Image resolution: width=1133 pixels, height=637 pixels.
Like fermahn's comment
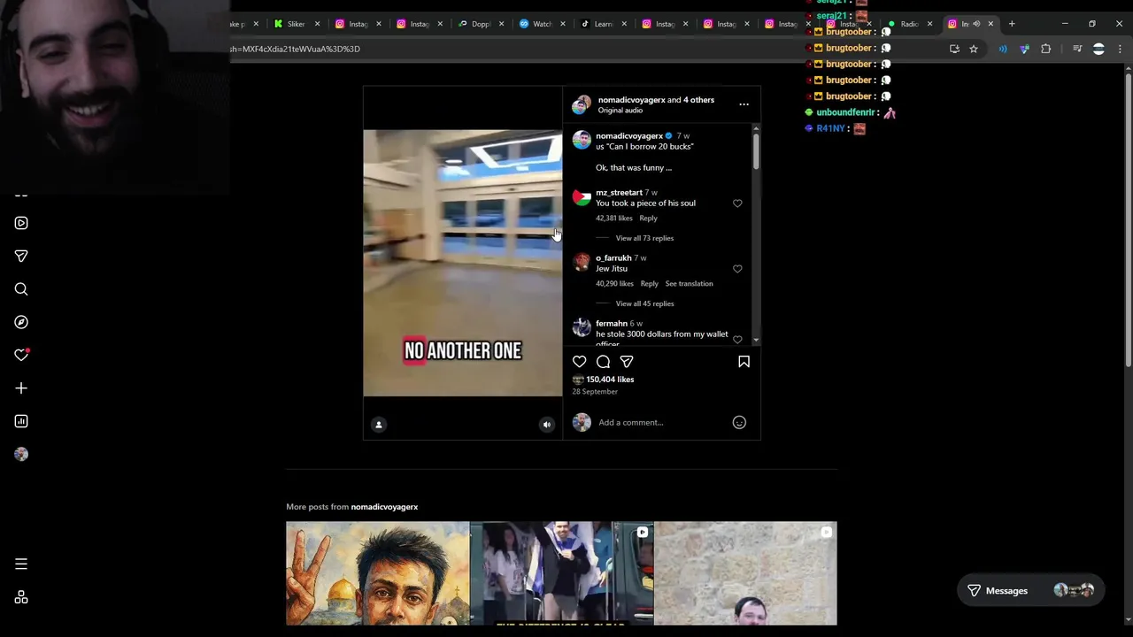(x=737, y=339)
